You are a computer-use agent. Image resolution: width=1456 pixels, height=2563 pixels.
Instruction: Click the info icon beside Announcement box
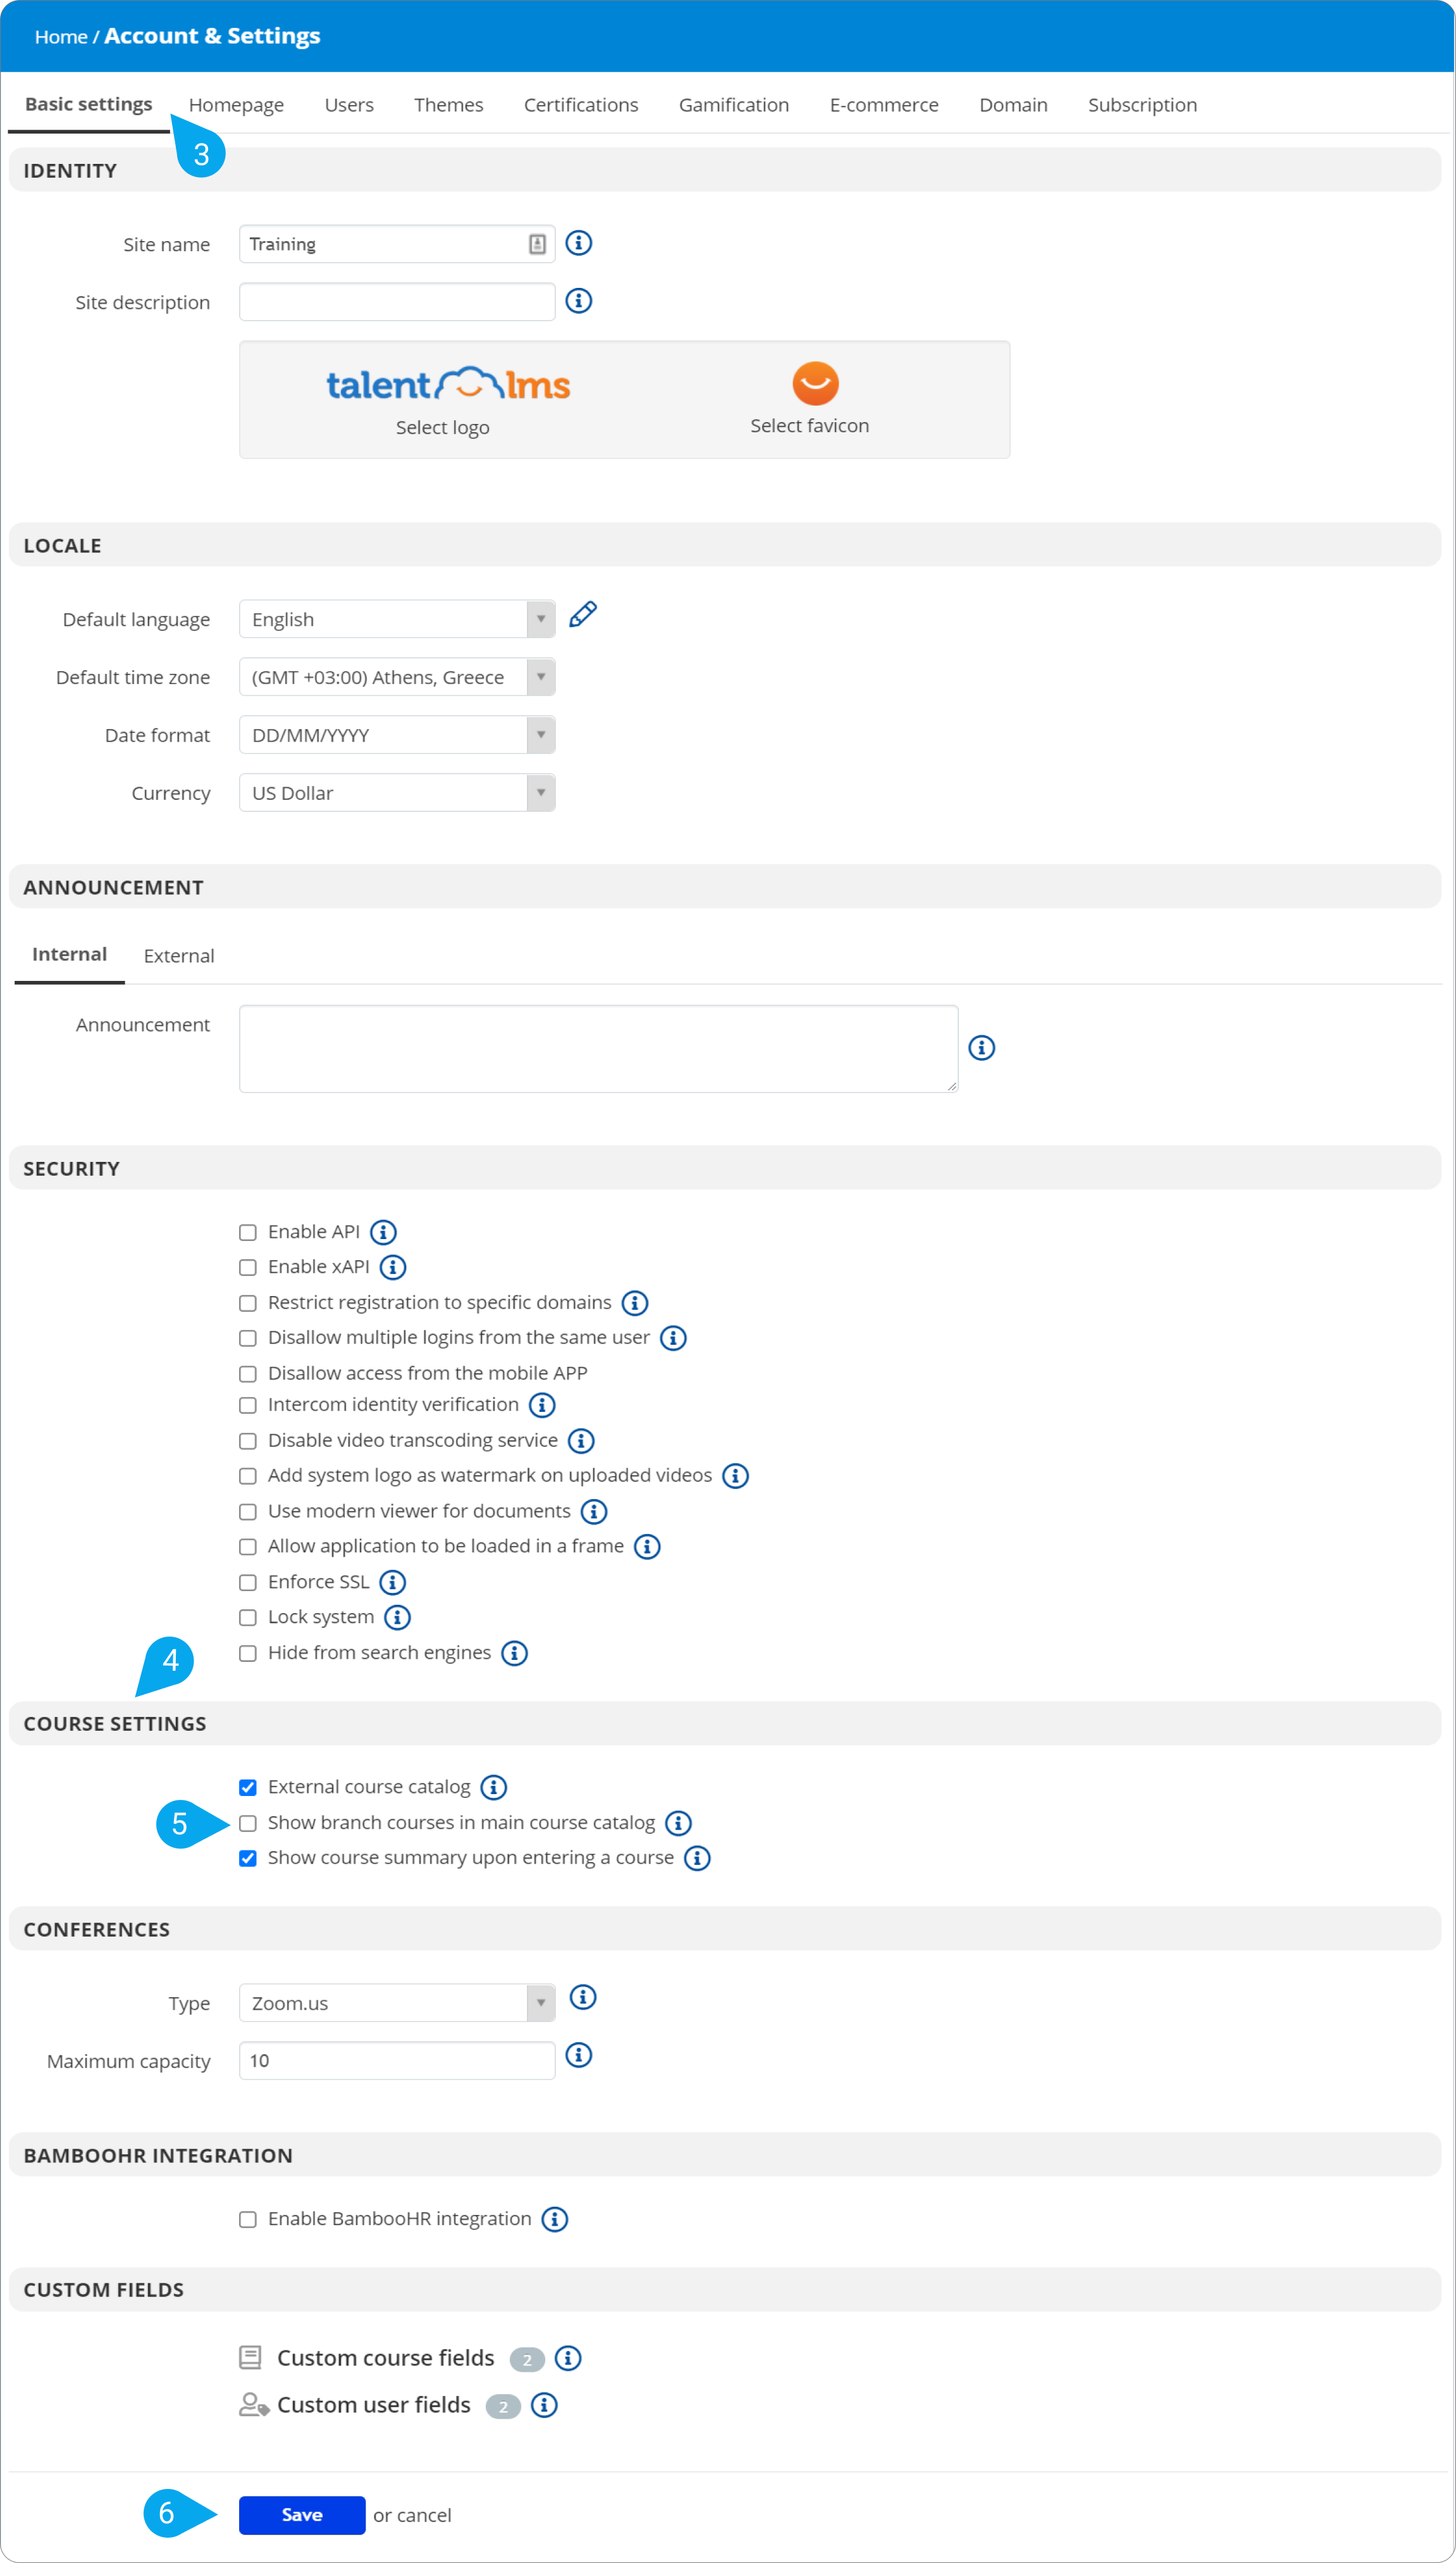click(x=982, y=1047)
